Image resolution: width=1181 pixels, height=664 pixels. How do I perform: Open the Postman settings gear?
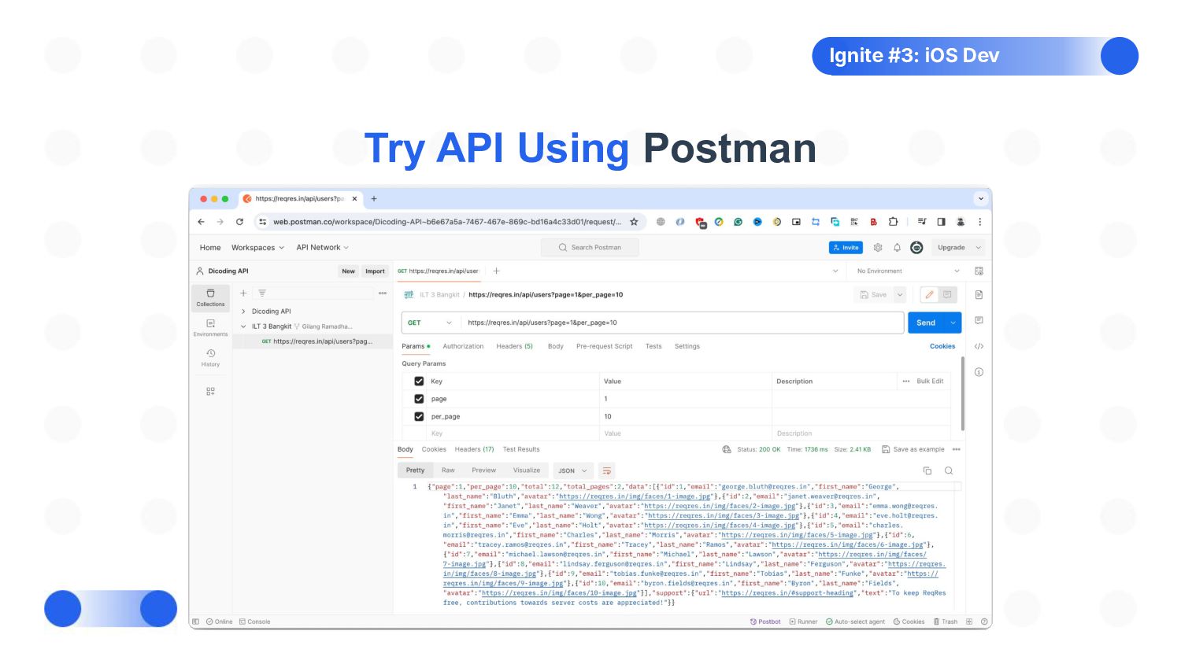[x=878, y=247]
